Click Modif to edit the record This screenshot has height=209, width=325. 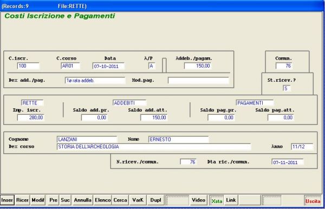pos(38,200)
